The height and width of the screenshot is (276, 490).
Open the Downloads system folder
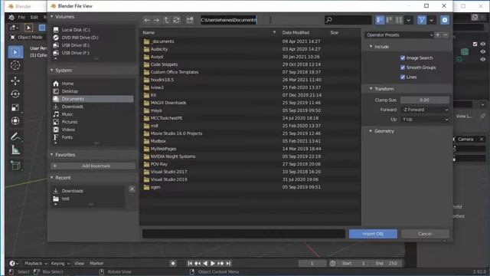(73, 107)
